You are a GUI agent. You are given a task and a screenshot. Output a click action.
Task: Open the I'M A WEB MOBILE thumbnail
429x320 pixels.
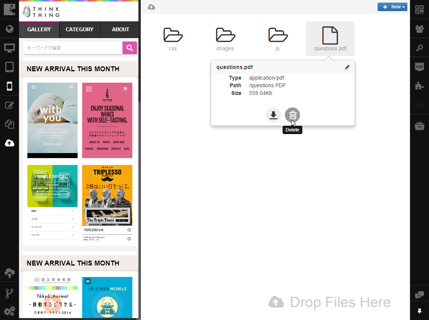[107, 297]
